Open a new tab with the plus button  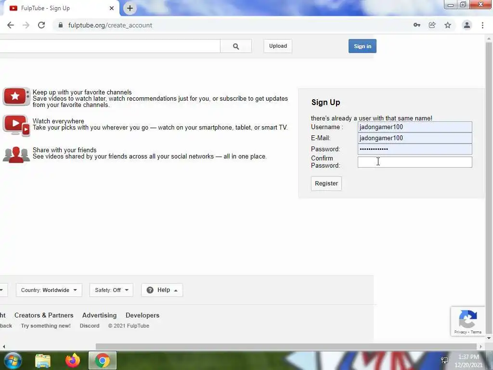tap(130, 8)
